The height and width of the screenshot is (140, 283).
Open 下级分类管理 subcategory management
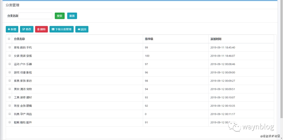(62, 29)
